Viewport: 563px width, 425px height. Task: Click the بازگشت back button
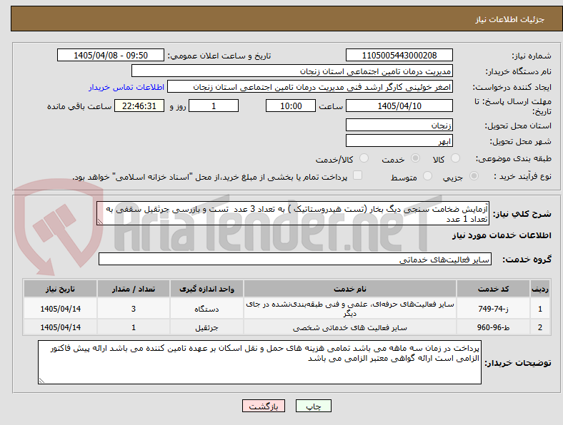[264, 406]
